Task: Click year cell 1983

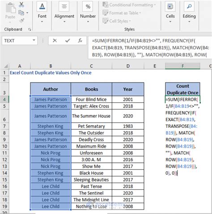Action: [128, 126]
